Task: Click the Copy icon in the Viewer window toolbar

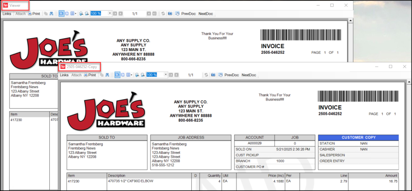Action: pos(46,14)
